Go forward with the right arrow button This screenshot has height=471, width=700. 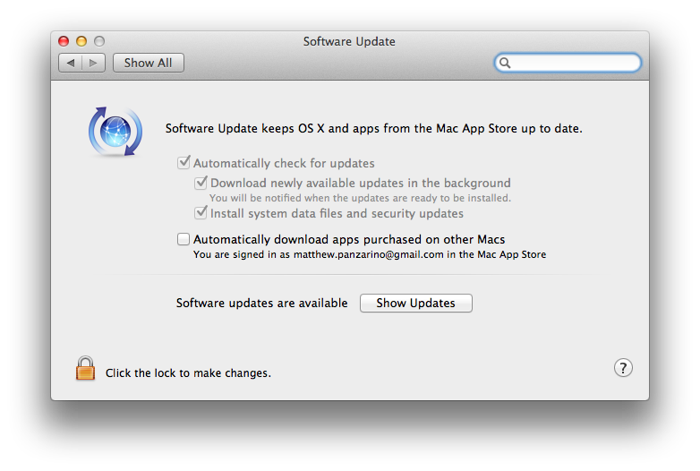(93, 63)
